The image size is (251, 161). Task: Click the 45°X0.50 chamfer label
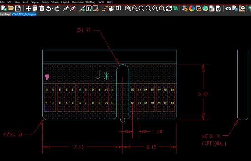[x=13, y=134]
